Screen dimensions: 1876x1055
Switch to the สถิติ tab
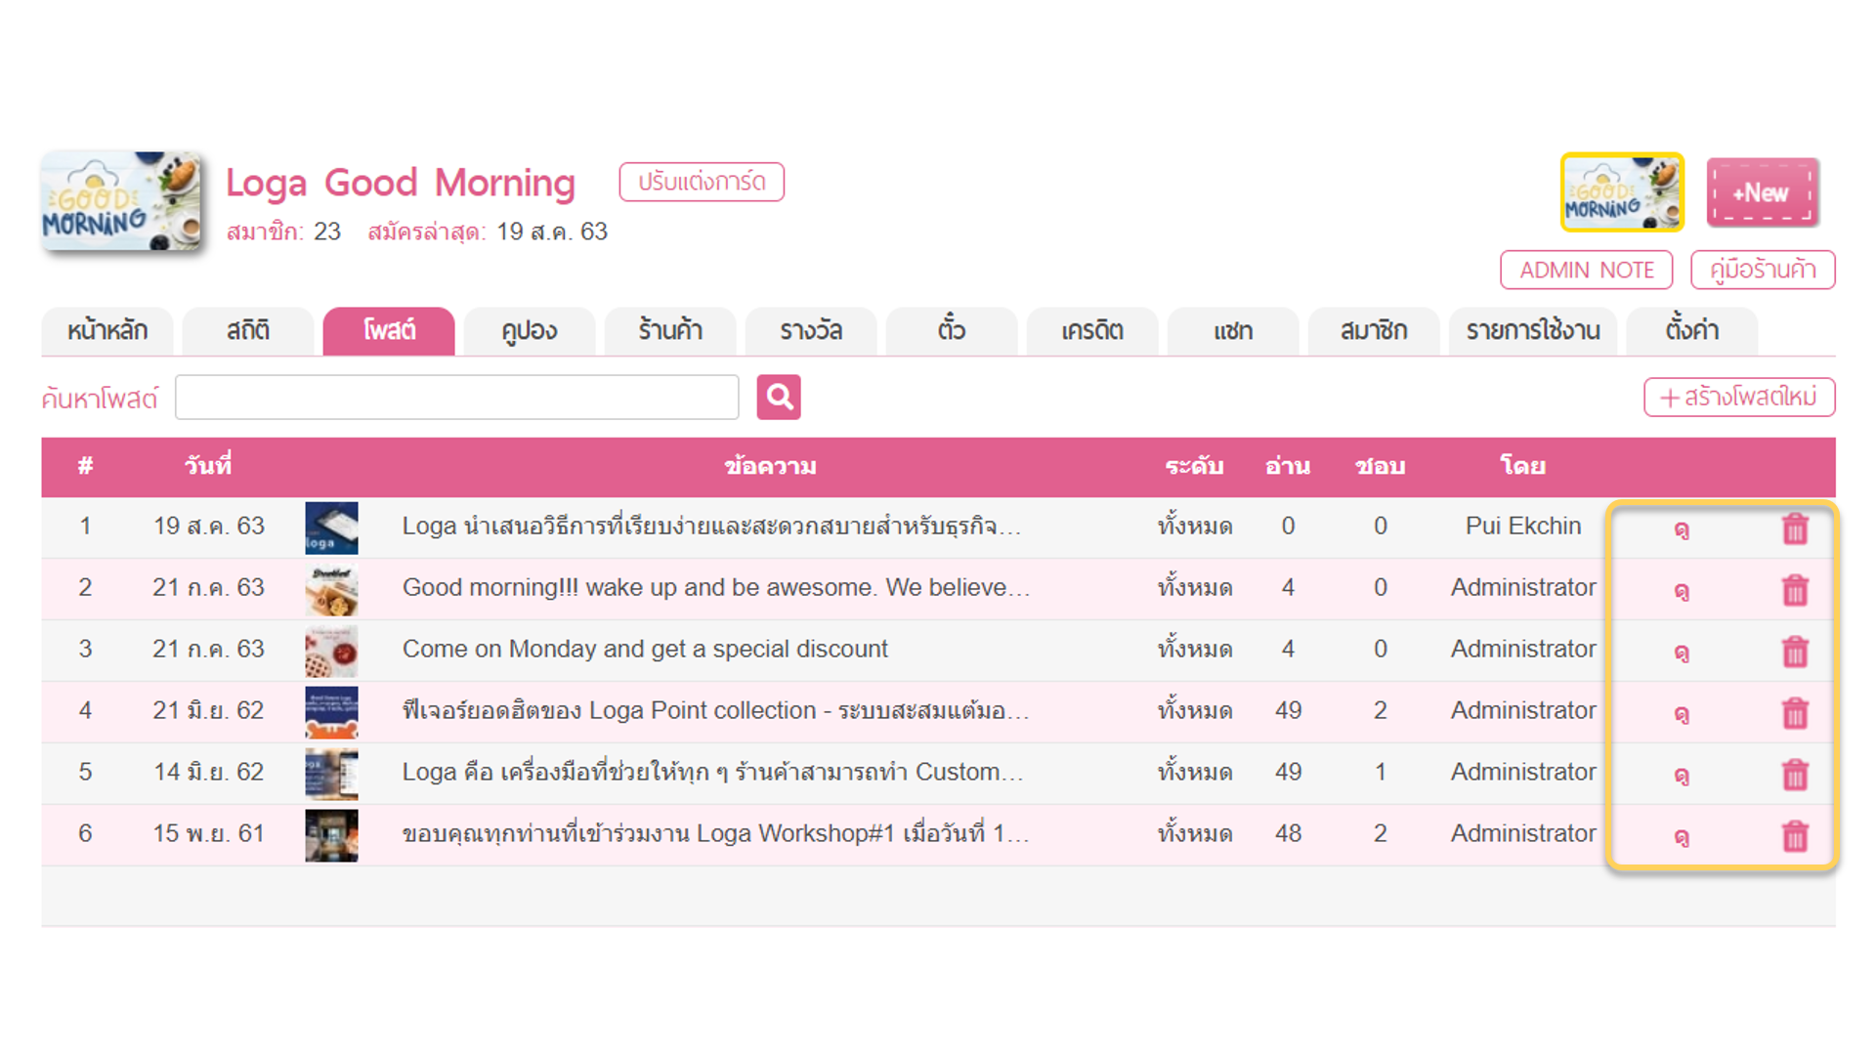(248, 331)
